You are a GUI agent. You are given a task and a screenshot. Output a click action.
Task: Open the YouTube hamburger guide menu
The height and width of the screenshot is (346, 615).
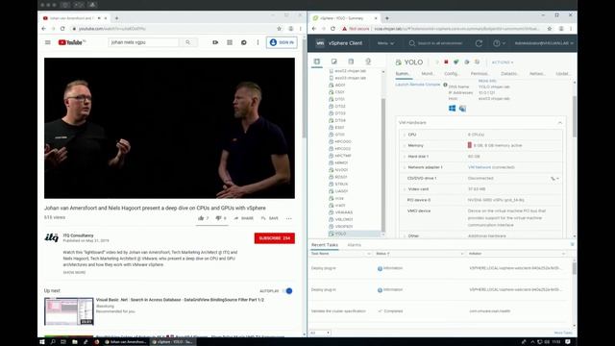tap(48, 42)
